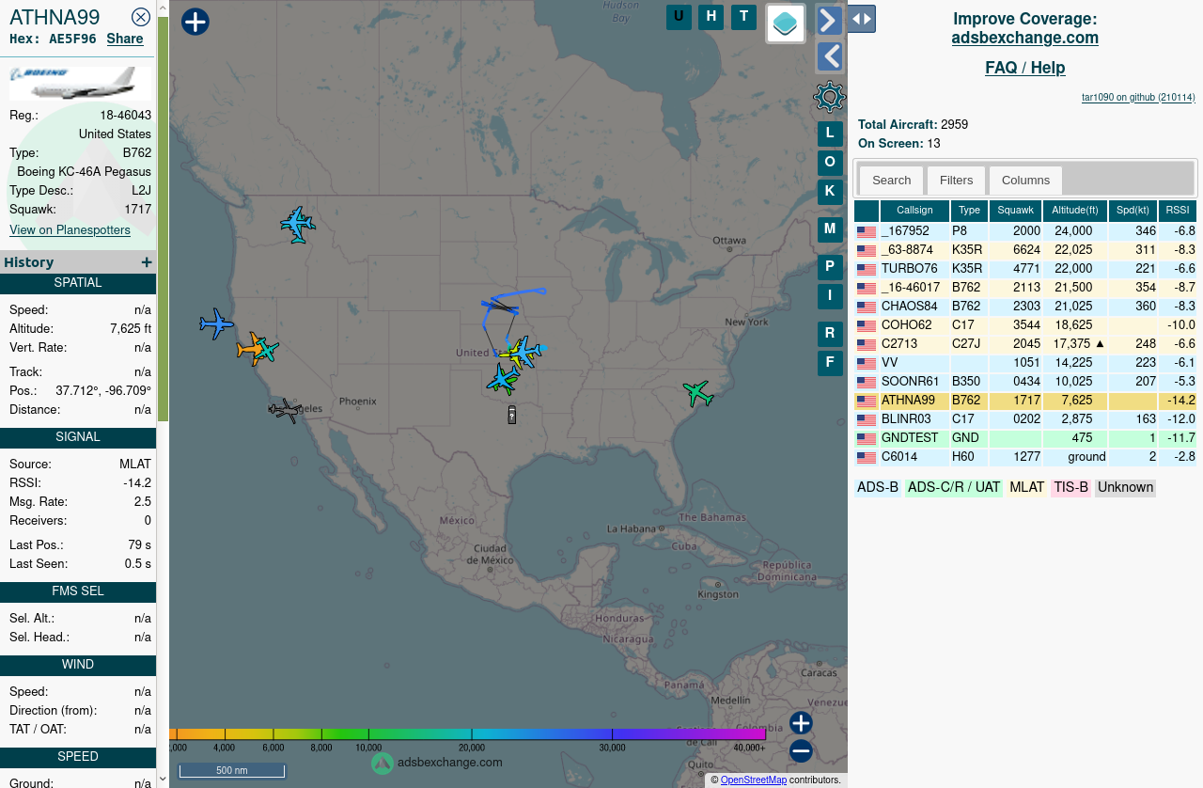This screenshot has height=788, width=1203.
Task: Select the CHAOS84 row
Action: coord(1025,307)
